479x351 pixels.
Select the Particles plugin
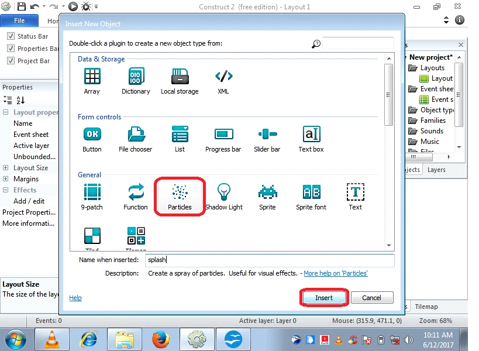click(x=180, y=197)
